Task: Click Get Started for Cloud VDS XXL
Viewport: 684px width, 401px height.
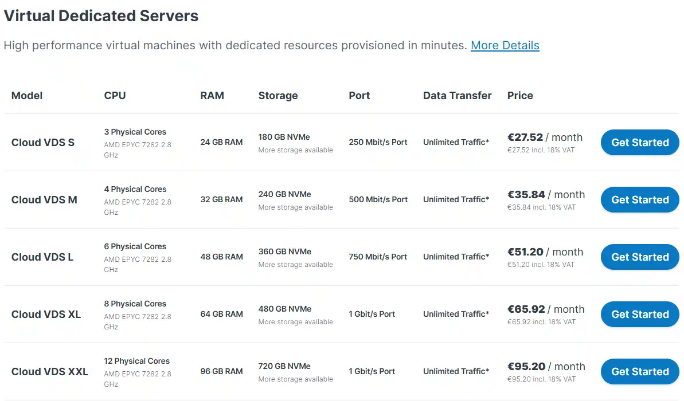Action: (640, 372)
